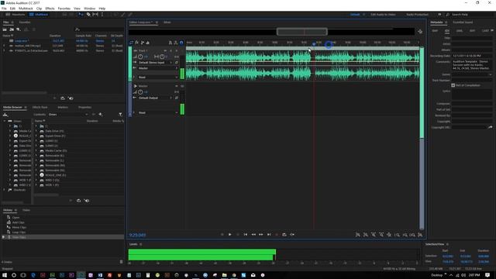
Task: Select the Edit Audio to Video workspace
Action: tap(383, 15)
